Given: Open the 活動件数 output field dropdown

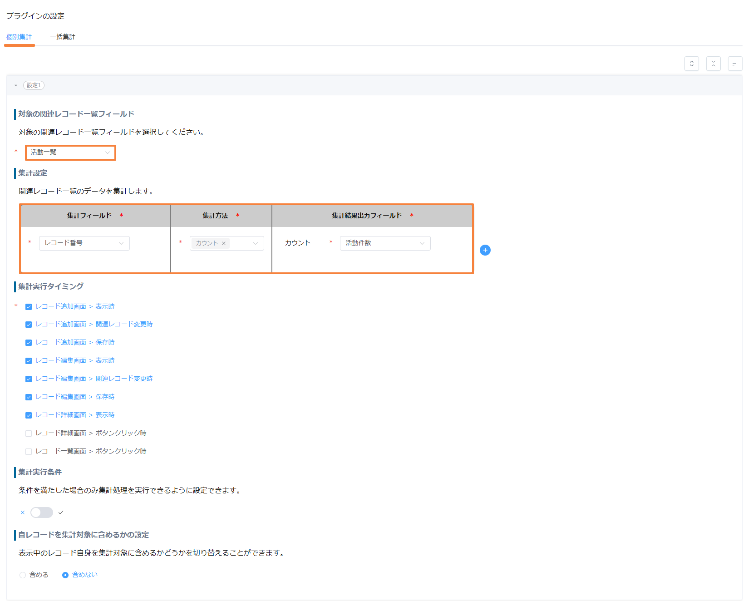Looking at the screenshot, I should (x=385, y=243).
